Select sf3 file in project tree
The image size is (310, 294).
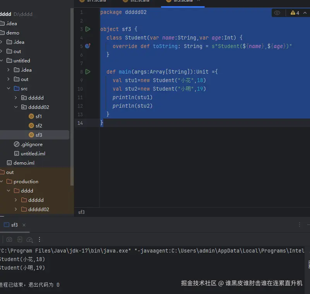tap(39, 135)
